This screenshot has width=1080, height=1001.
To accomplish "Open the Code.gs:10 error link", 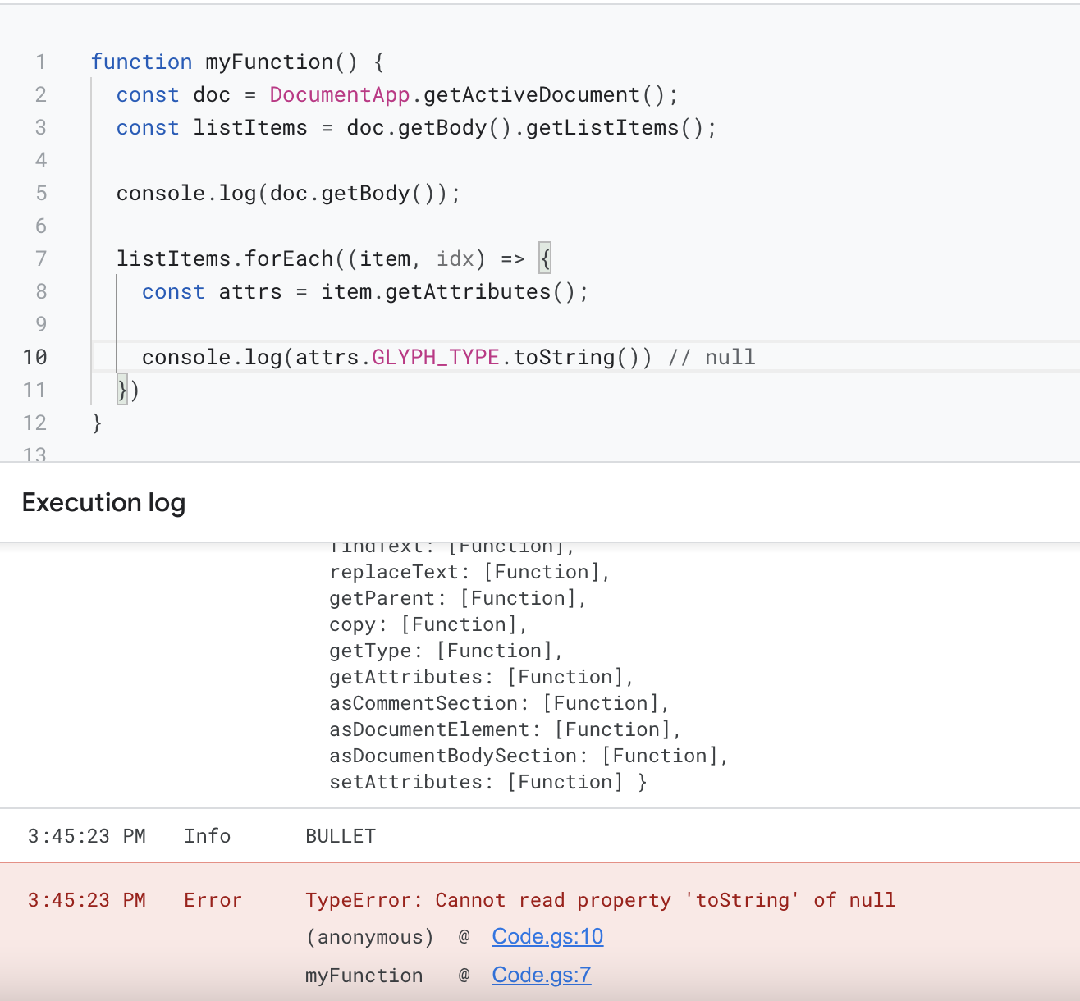I will [547, 936].
